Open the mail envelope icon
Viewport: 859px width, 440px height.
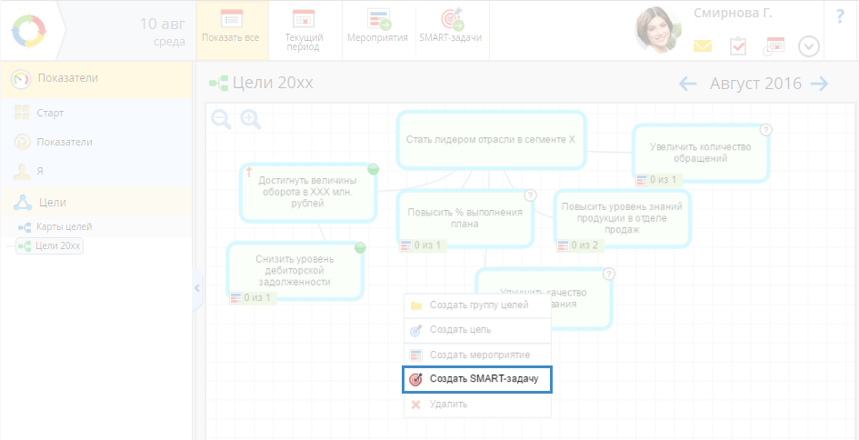click(703, 46)
